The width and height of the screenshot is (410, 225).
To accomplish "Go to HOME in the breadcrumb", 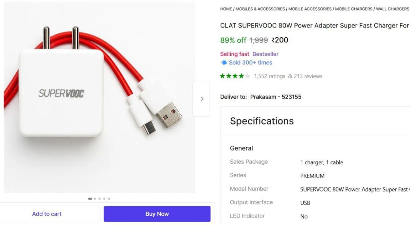I will 226,9.
